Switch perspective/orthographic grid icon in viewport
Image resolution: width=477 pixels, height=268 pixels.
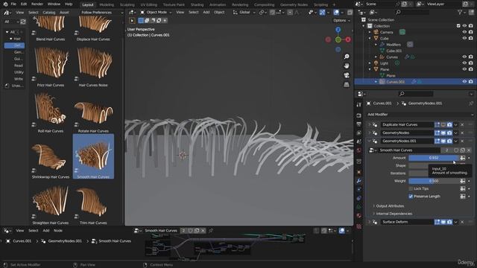[347, 84]
